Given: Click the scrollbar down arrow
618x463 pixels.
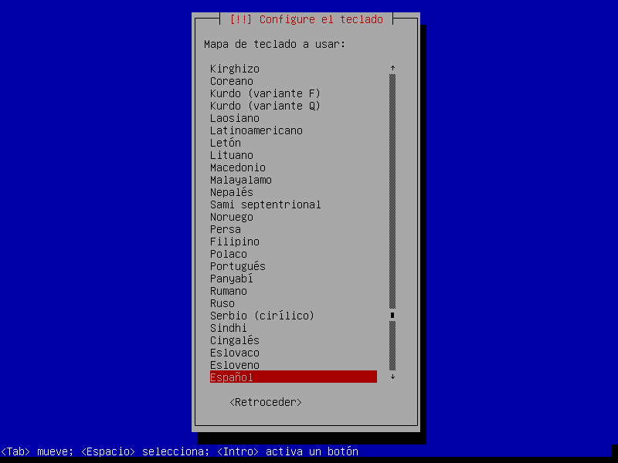Looking at the screenshot, I should pyautogui.click(x=392, y=377).
